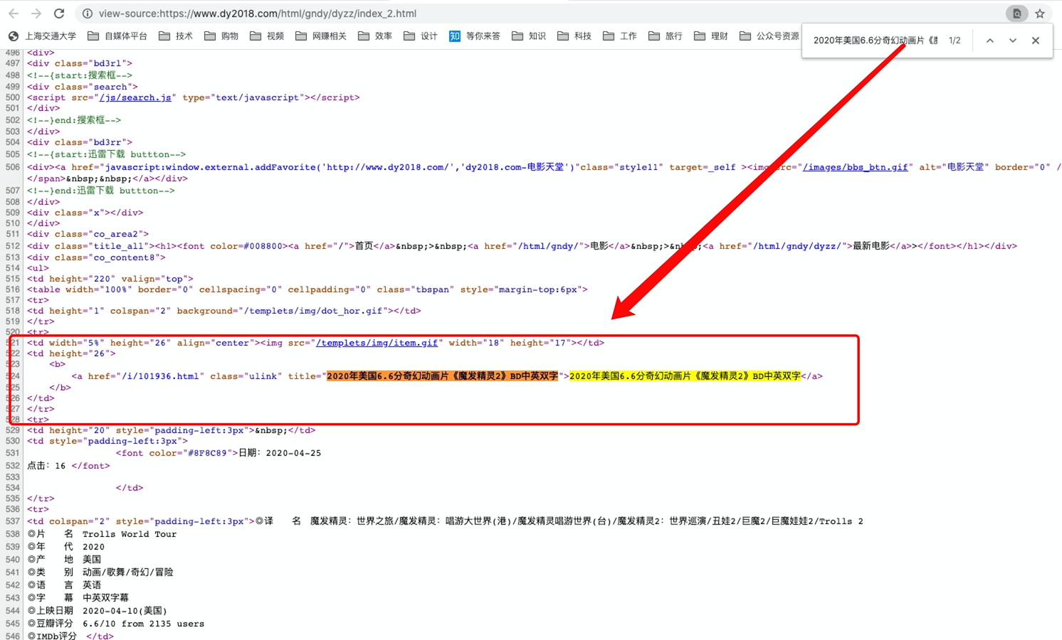Open the 理财 bookmark folder
The image size is (1062, 640).
click(711, 36)
